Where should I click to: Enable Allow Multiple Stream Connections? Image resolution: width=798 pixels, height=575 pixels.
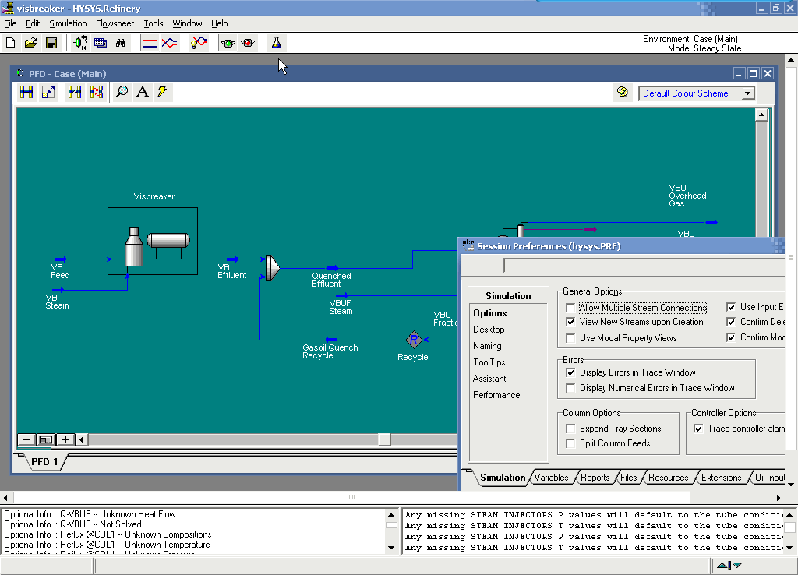tap(570, 308)
